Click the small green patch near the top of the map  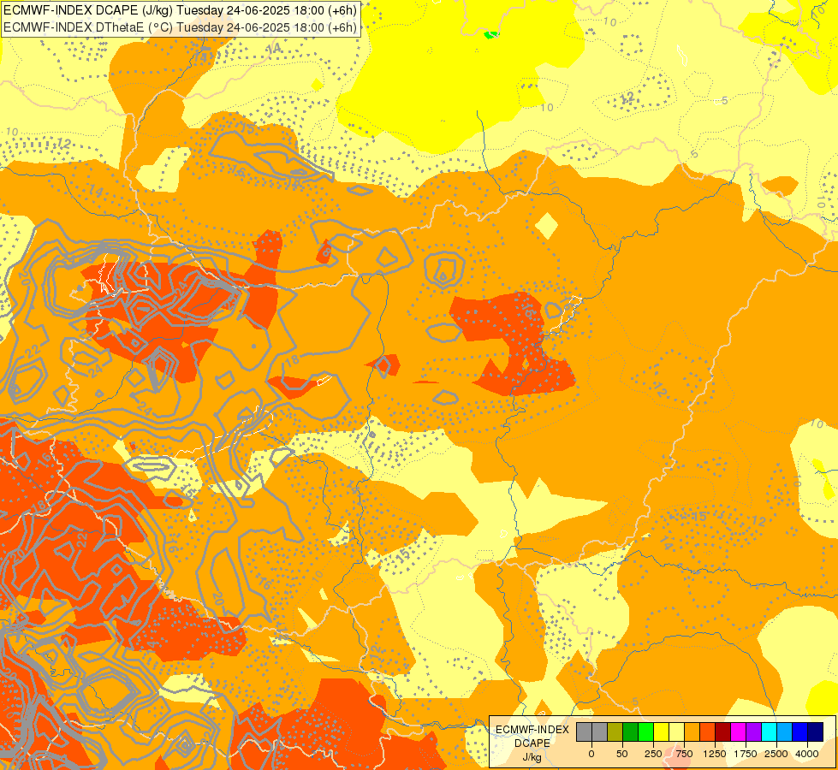click(x=490, y=35)
